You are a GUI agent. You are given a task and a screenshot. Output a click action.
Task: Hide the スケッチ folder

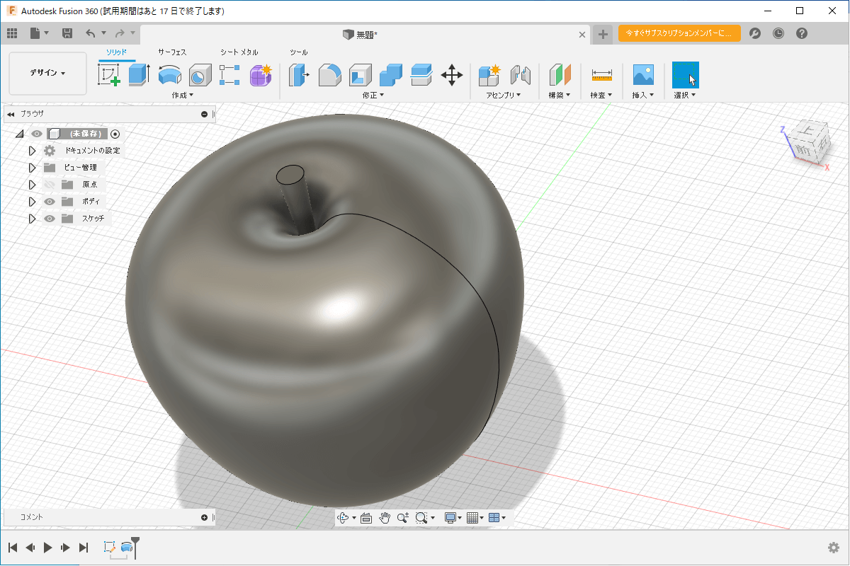click(x=50, y=219)
